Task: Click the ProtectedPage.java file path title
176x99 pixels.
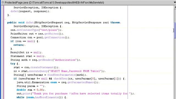Action: point(54,2)
